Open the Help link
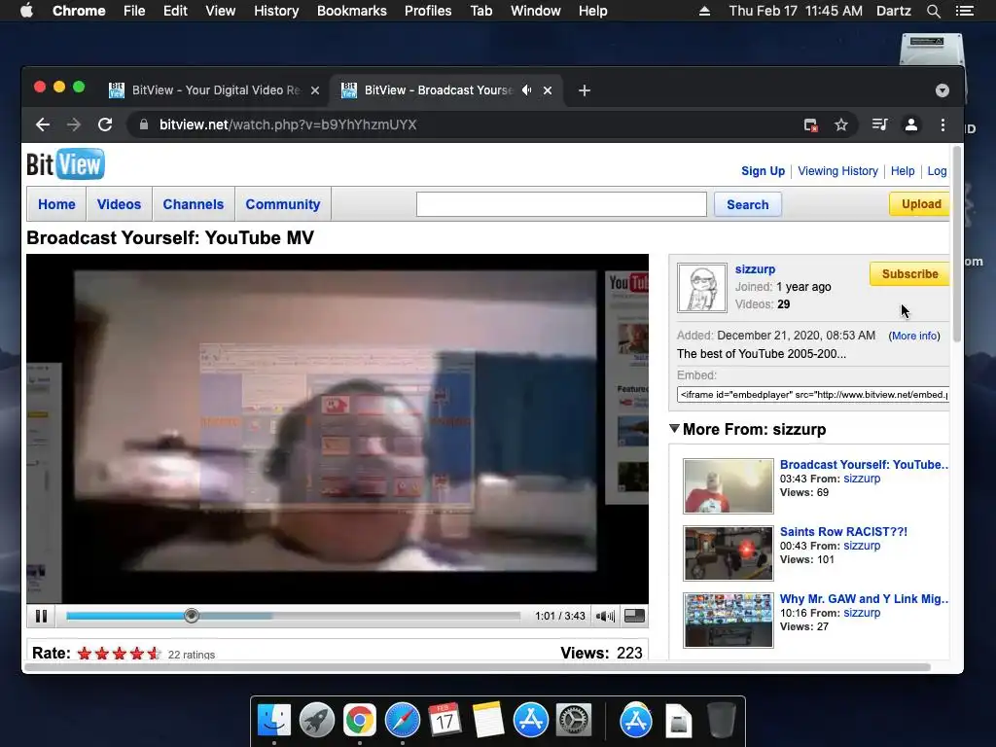The width and height of the screenshot is (996, 747). click(903, 171)
